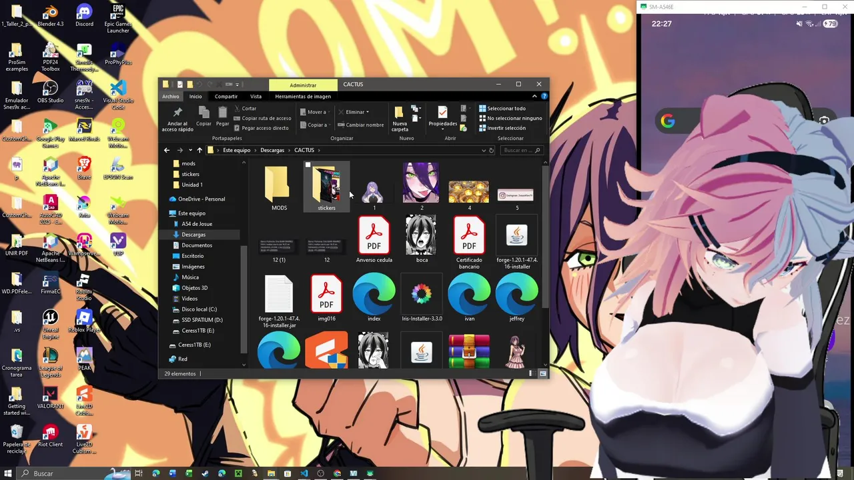Select the jeffrey Edge file
This screenshot has height=480, width=854.
click(517, 299)
